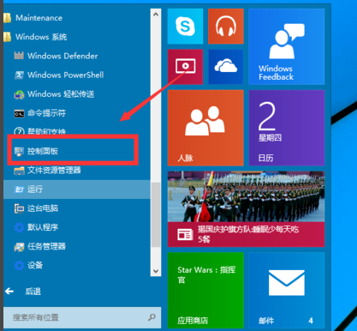Open the Music headphones tile
This screenshot has height=331, width=357.
[226, 27]
